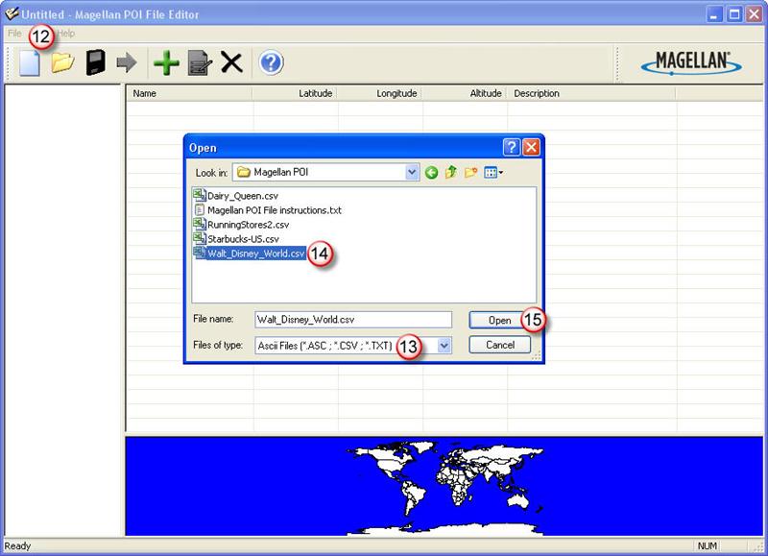Create new folder in Open dialog

tap(471, 173)
